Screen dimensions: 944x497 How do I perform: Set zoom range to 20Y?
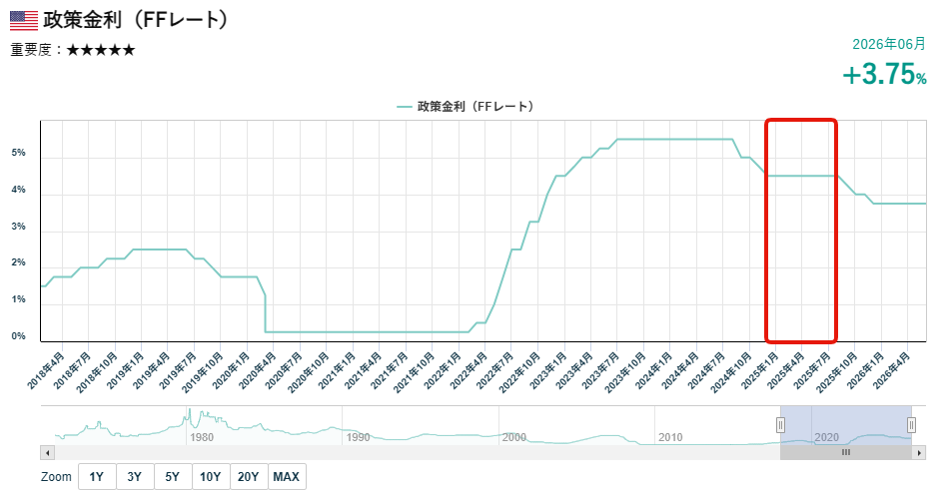click(248, 477)
